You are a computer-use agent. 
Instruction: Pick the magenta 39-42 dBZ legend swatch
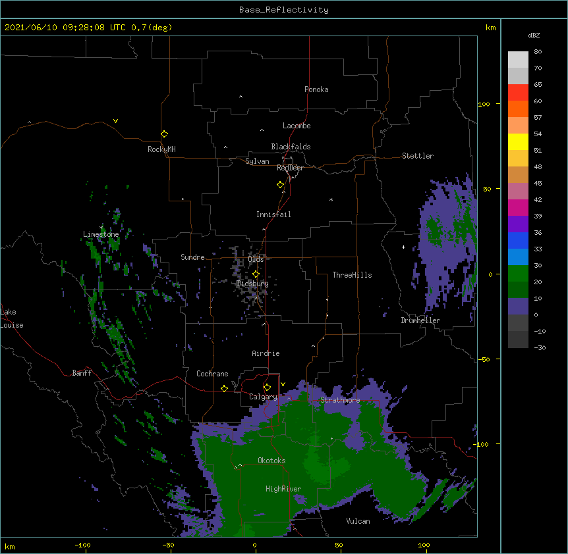pyautogui.click(x=518, y=207)
